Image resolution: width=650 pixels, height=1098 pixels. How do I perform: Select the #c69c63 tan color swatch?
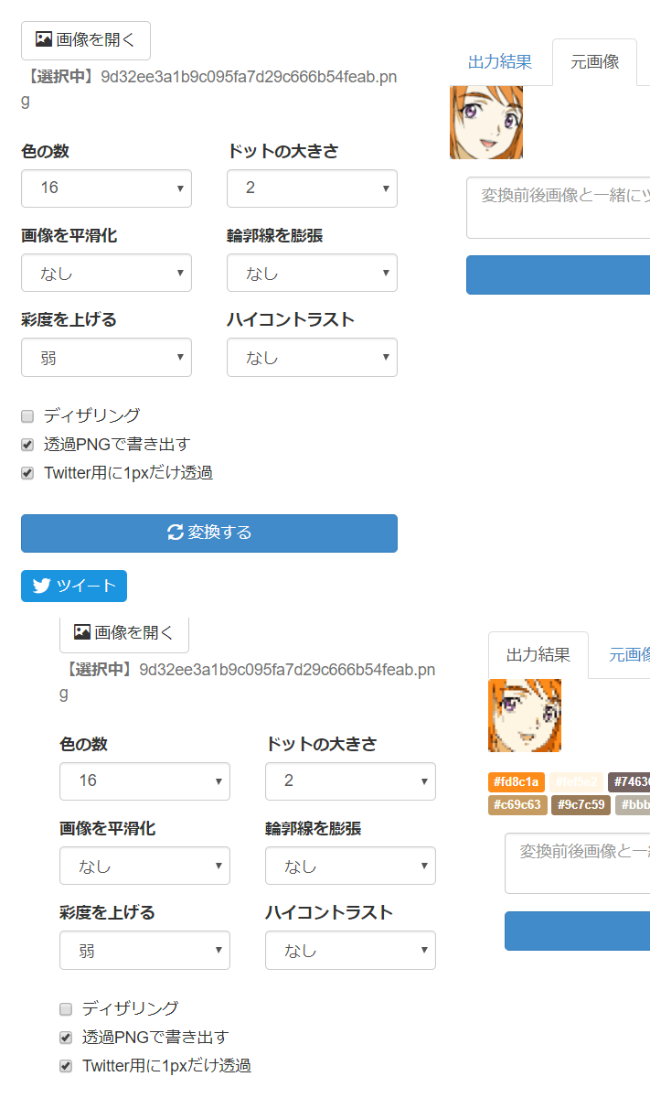click(x=518, y=805)
